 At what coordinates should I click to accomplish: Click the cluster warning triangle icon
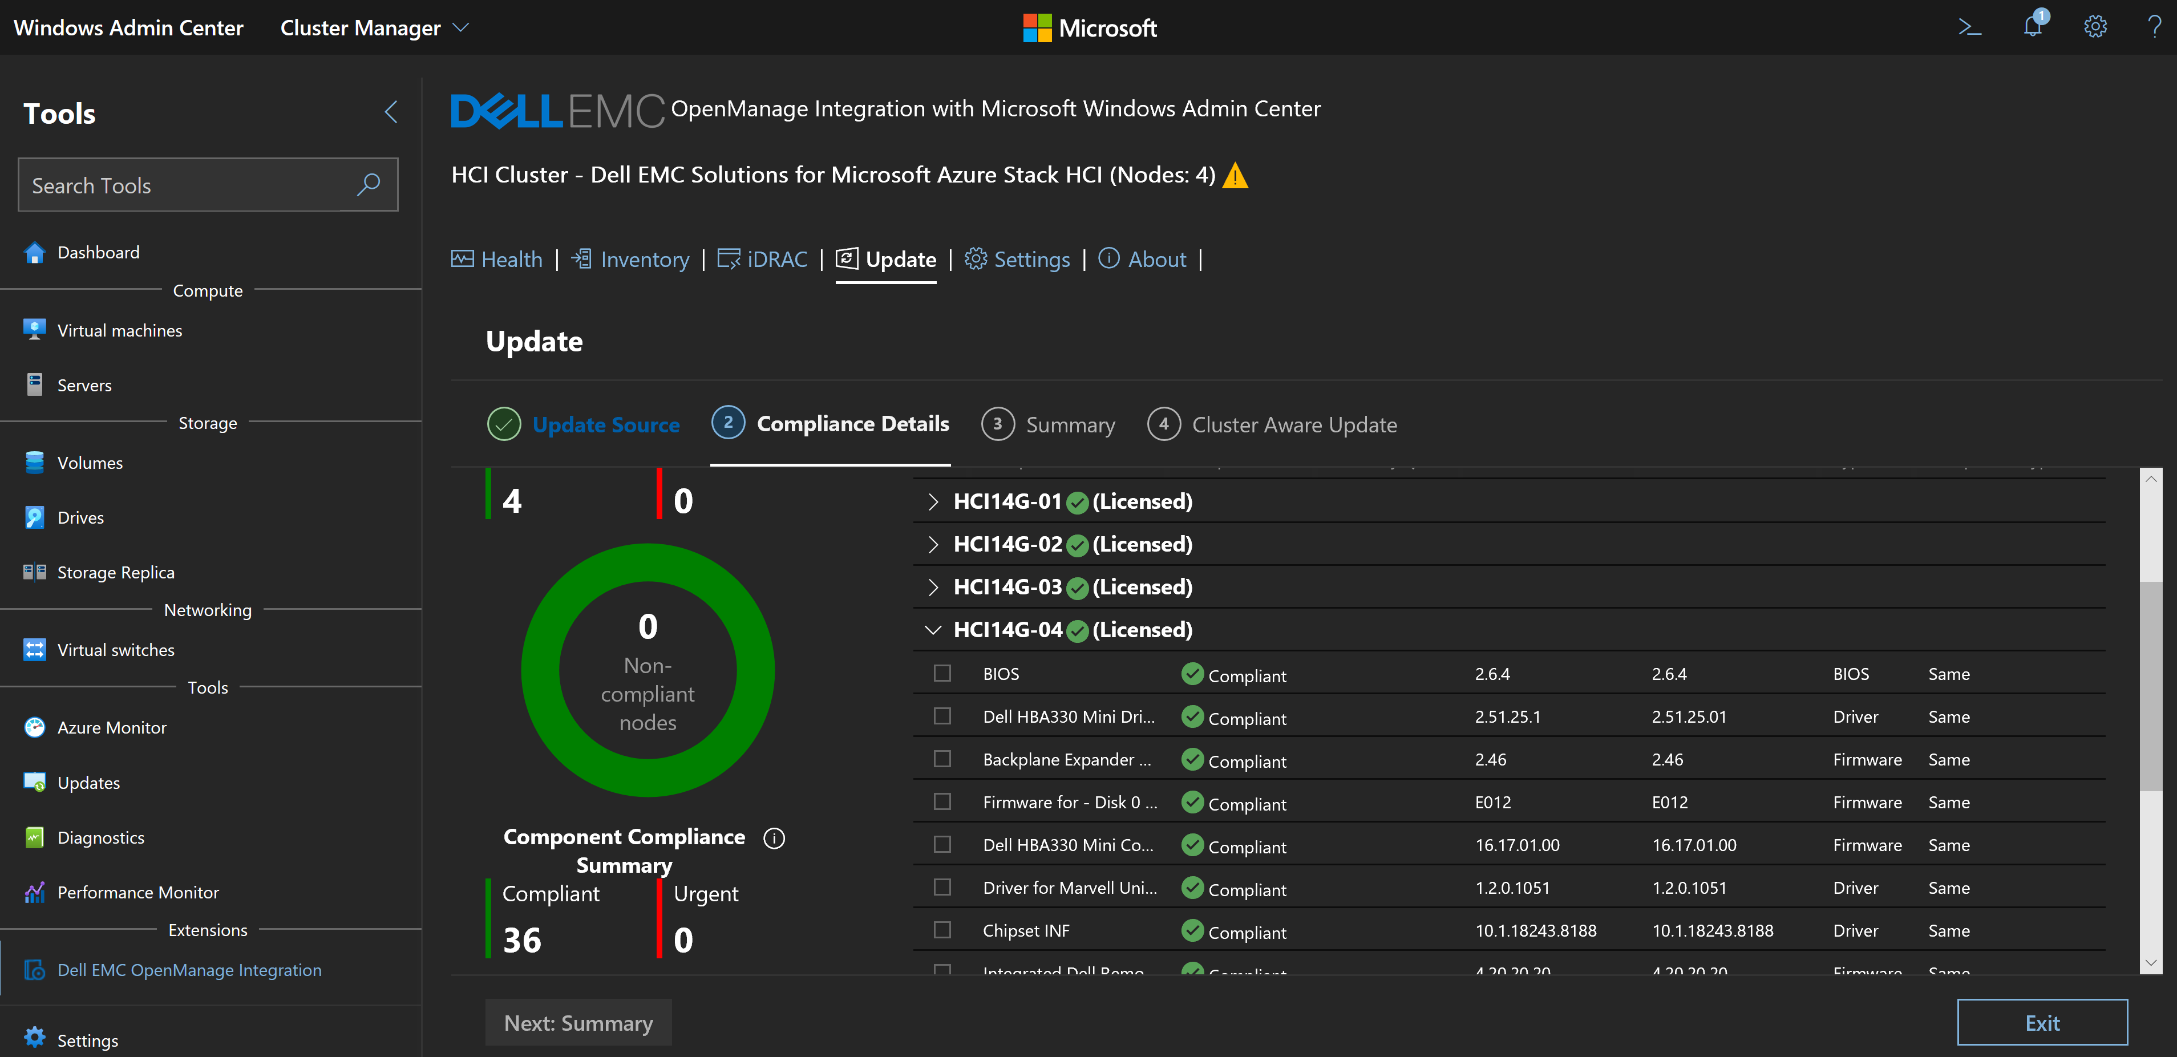pyautogui.click(x=1235, y=176)
